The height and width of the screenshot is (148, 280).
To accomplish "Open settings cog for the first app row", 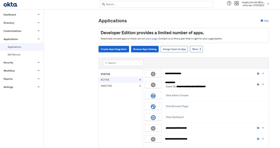I will (258, 73).
